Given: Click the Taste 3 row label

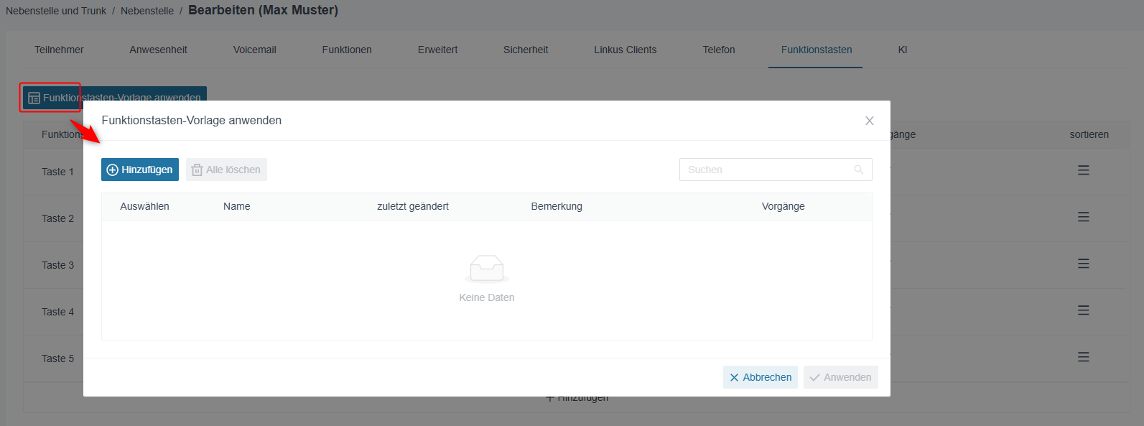Looking at the screenshot, I should (x=57, y=265).
